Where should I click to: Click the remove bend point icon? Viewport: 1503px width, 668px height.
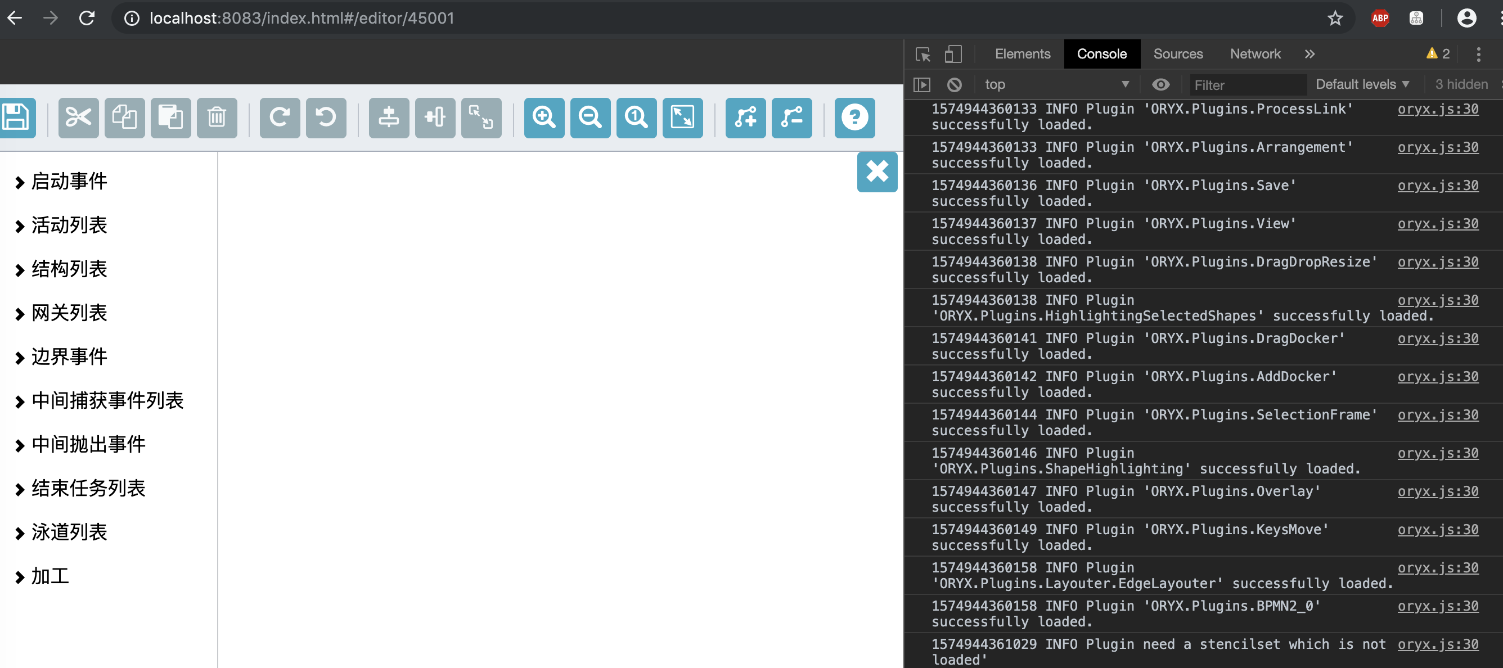(791, 118)
